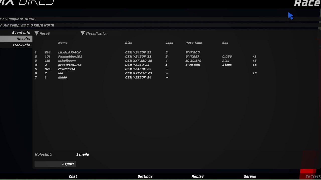321x180 pixels.
Task: Click race number 214
Action: (x=48, y=52)
